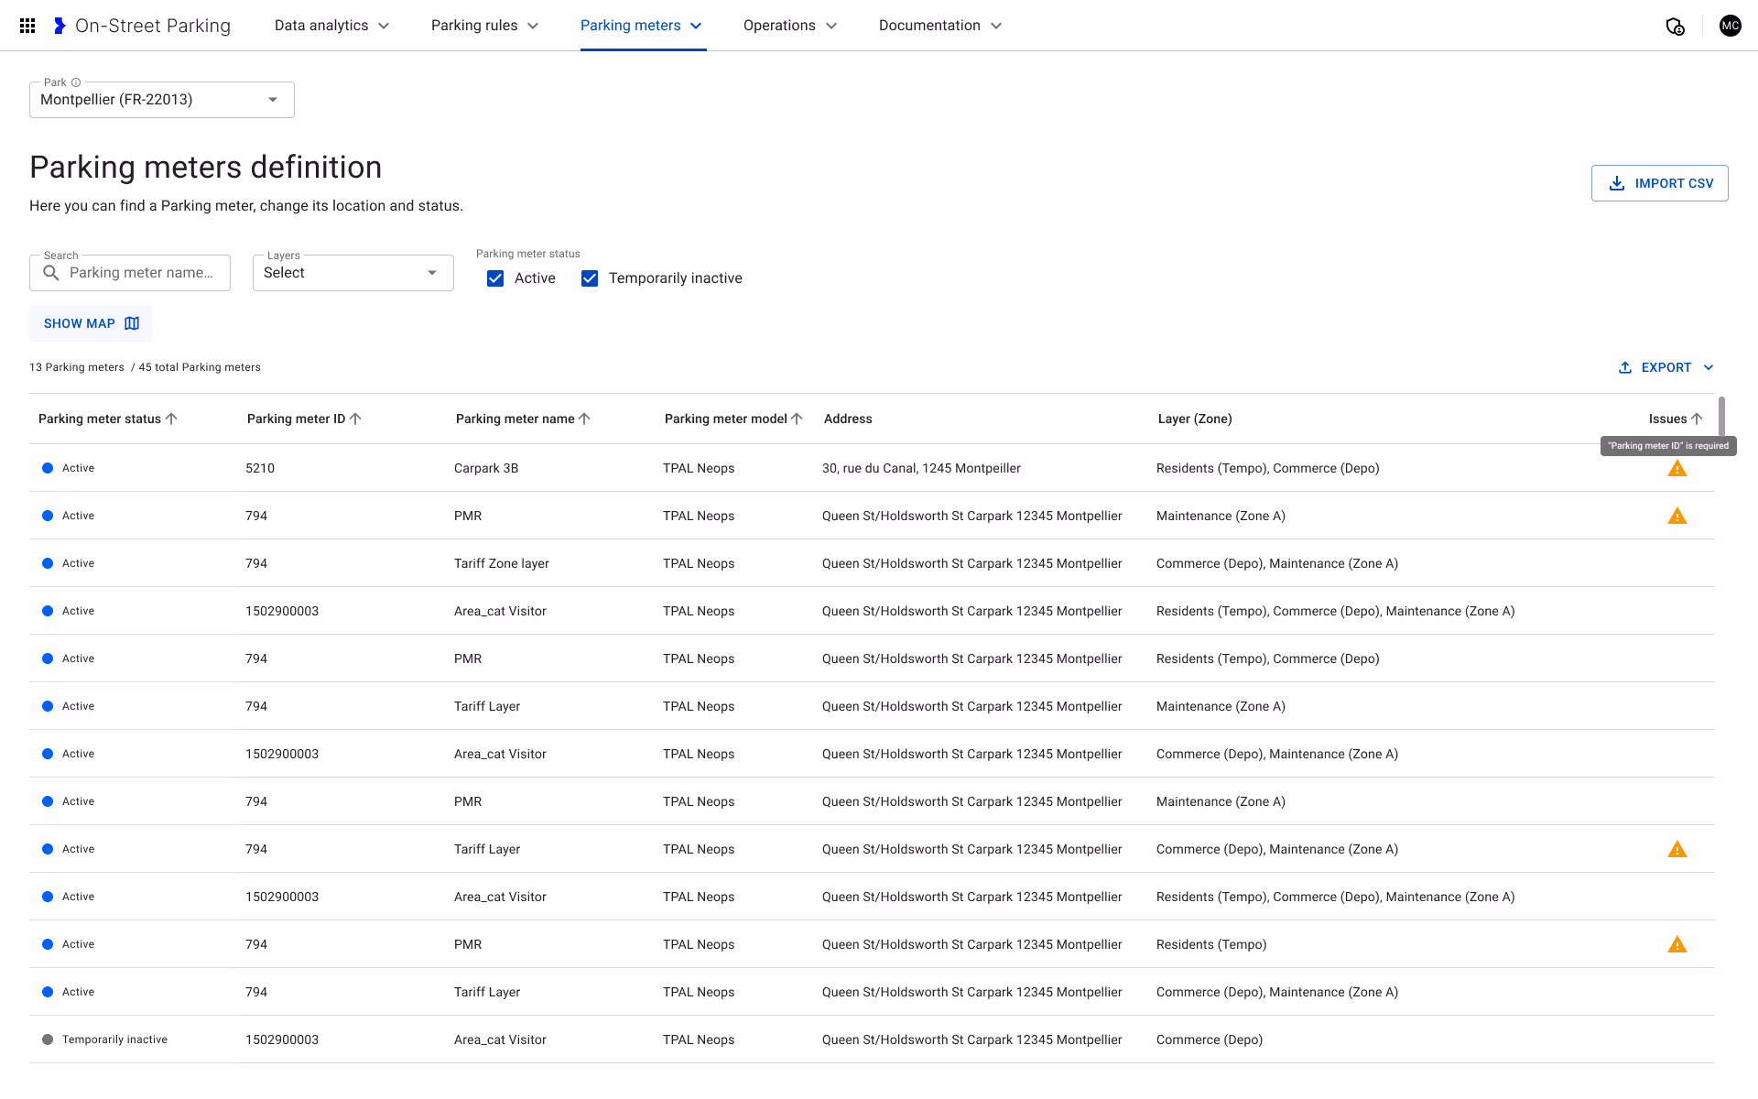Screen dimensions: 1758x1099
Task: Sort by Parking meter model arrow
Action: pos(797,419)
